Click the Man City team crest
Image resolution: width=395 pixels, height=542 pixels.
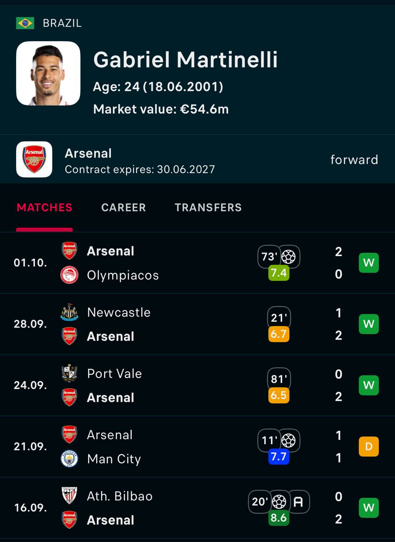coord(70,459)
